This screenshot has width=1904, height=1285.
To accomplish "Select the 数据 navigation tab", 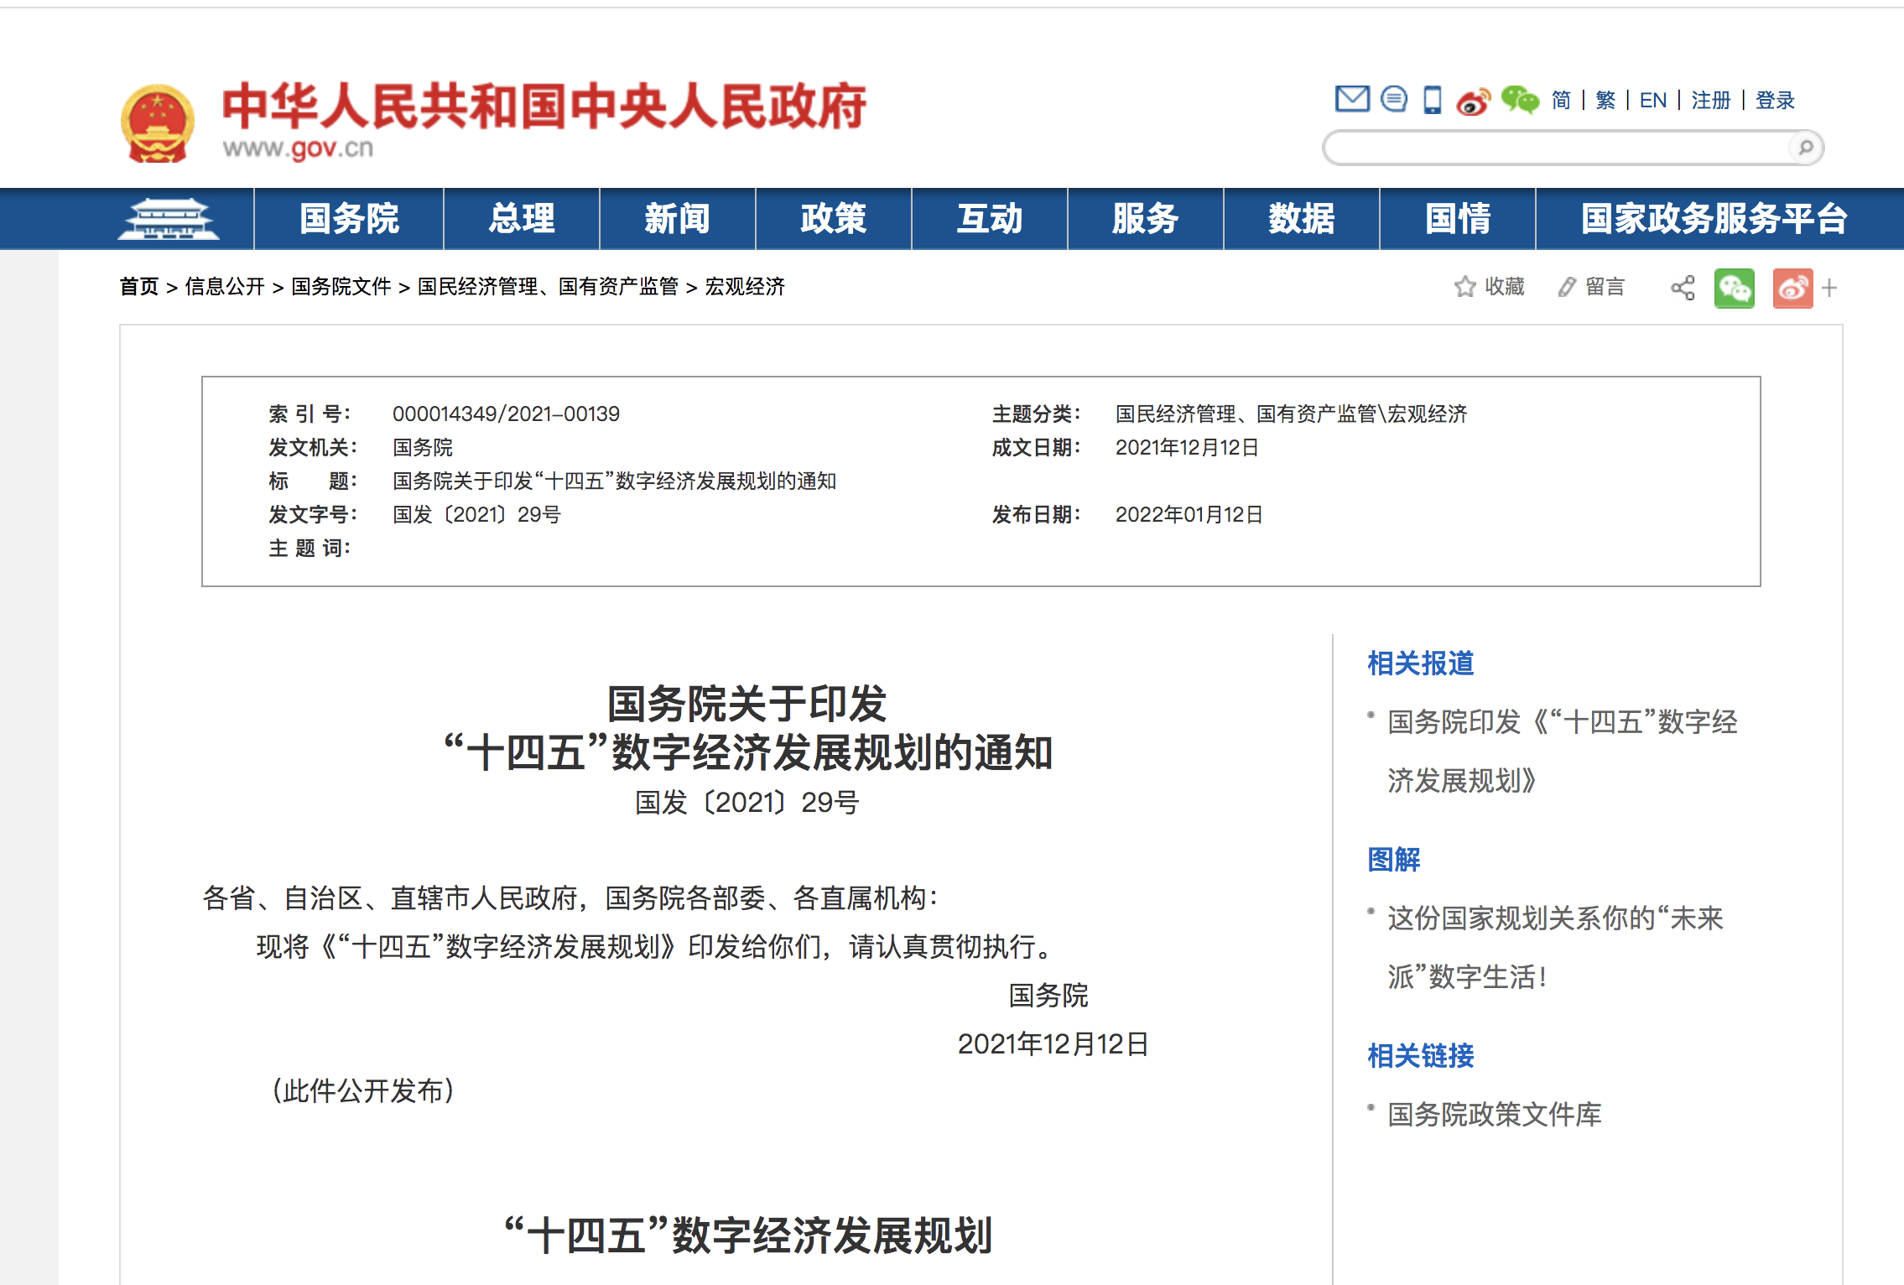I will [x=1303, y=219].
